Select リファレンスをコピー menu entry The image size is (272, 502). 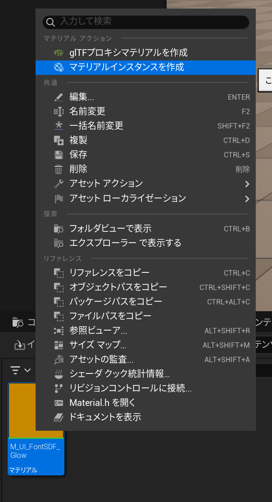[145, 273]
